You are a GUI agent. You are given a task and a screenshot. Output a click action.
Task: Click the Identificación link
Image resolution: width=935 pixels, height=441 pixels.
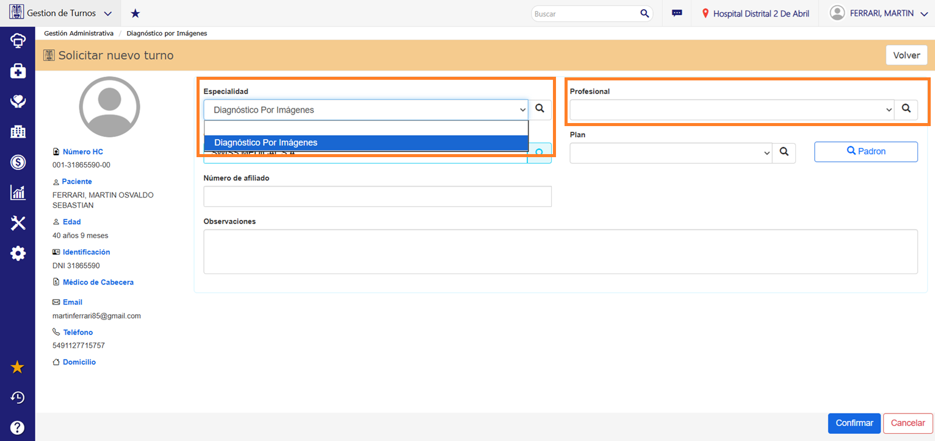tap(87, 252)
